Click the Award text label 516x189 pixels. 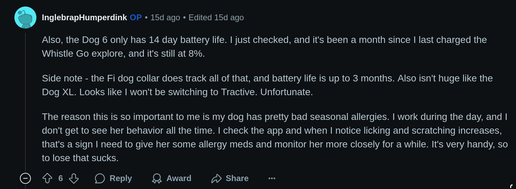(179, 178)
